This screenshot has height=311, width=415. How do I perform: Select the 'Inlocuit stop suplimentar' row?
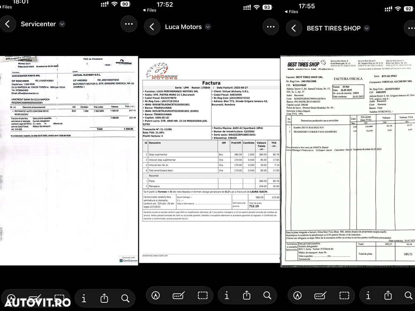211,160
